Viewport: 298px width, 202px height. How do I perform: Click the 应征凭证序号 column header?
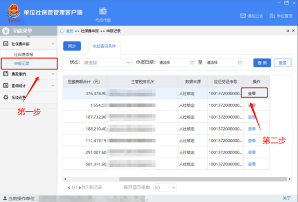coord(225,82)
